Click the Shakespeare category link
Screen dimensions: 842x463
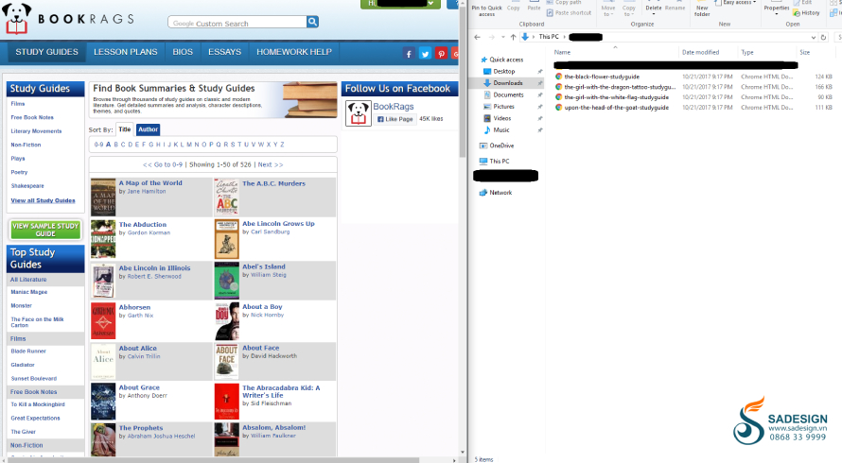point(27,186)
